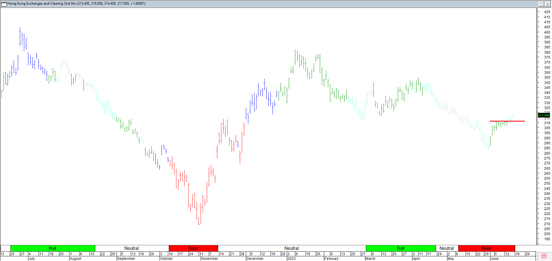The height and width of the screenshot is (261, 552).
Task: Maximize the Hong Kong Exchanges chart window
Action: [x=541, y=4]
